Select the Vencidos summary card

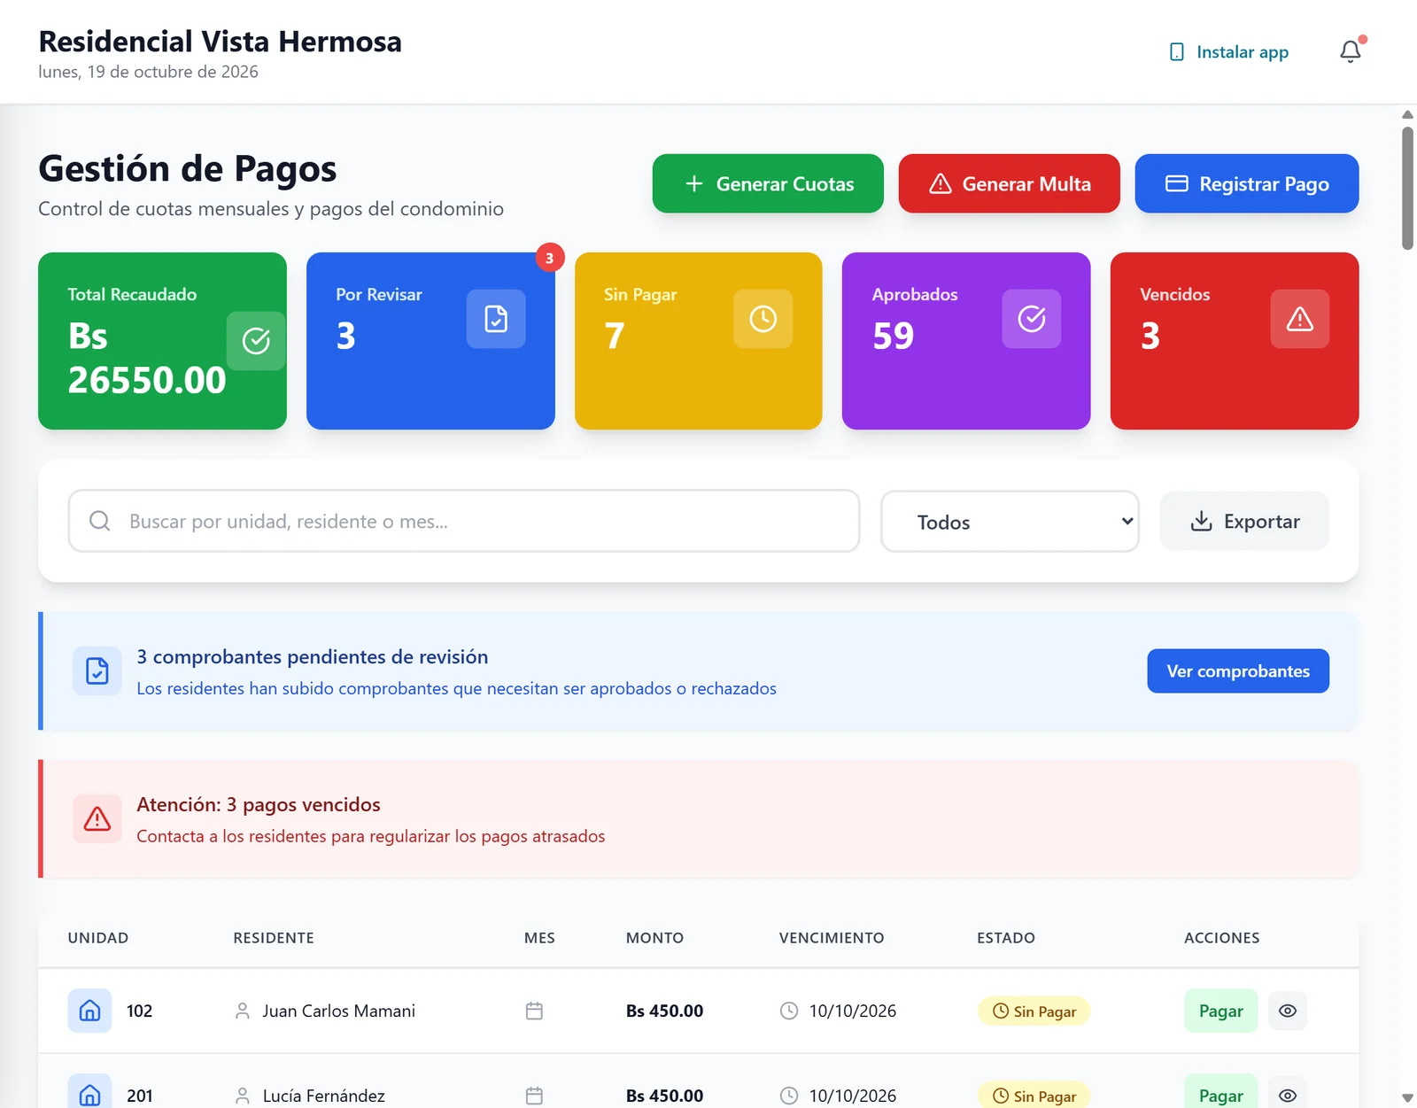tap(1235, 341)
